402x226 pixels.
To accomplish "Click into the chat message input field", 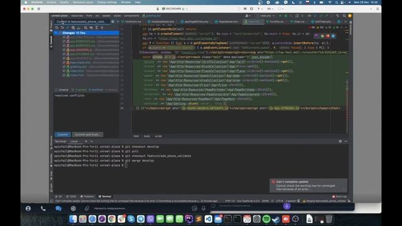I will tap(141, 208).
